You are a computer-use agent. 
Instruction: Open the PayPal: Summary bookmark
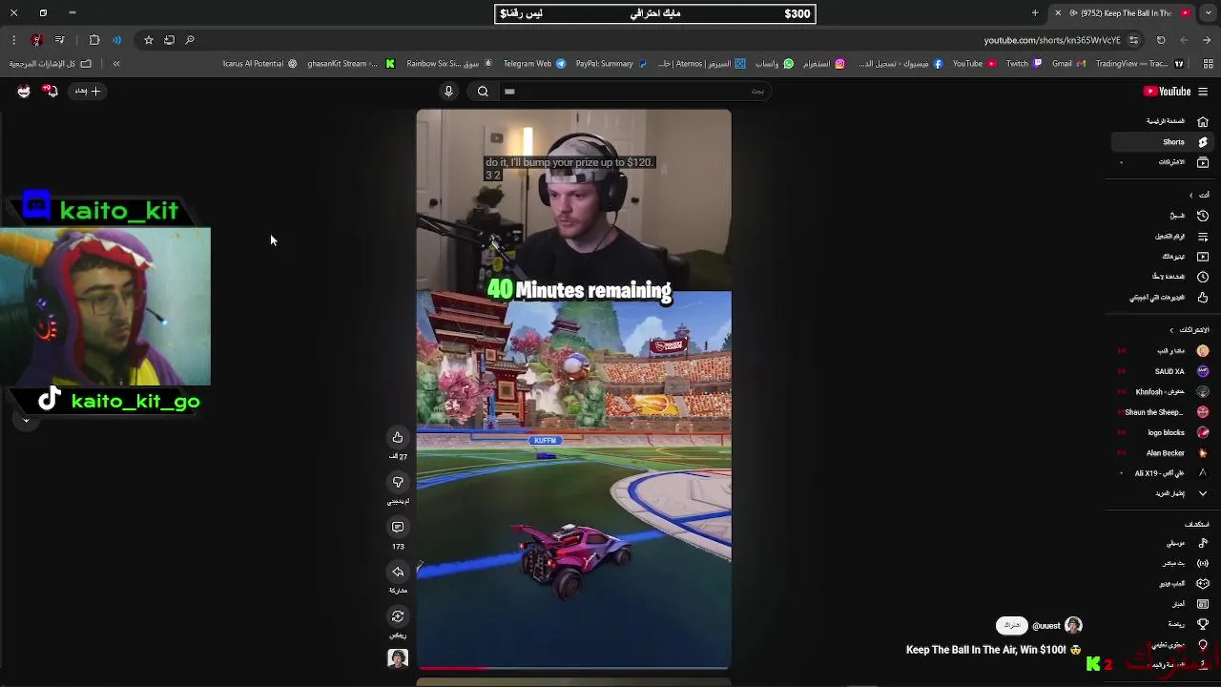click(x=610, y=64)
